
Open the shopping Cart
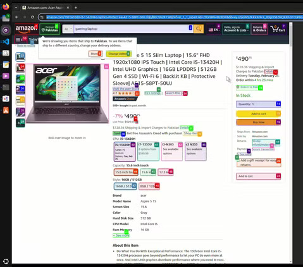pos(278,29)
